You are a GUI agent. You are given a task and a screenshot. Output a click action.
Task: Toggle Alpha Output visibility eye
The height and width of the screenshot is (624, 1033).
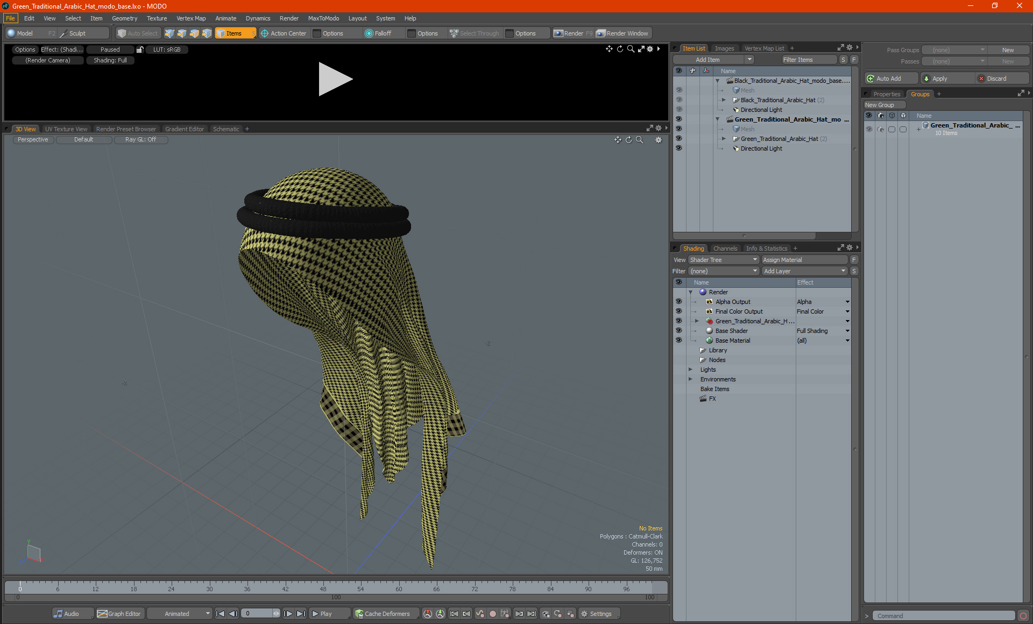(678, 302)
